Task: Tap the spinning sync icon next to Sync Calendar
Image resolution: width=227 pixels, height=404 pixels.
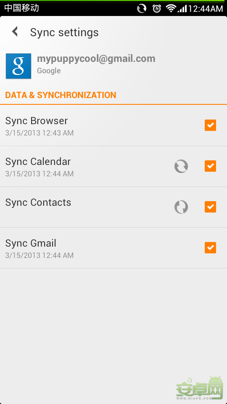Action: pos(181,166)
